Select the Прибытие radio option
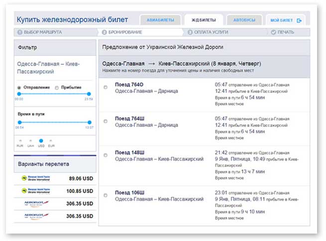326x241 pixels. coord(56,87)
